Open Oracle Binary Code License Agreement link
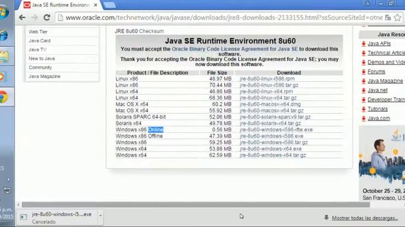 (x=235, y=49)
